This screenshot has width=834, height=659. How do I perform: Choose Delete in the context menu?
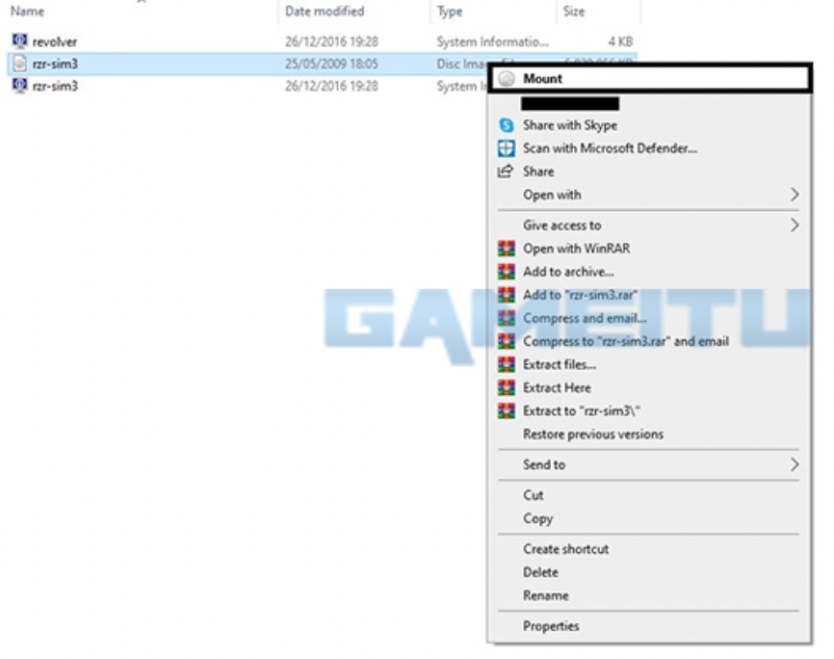pos(540,572)
